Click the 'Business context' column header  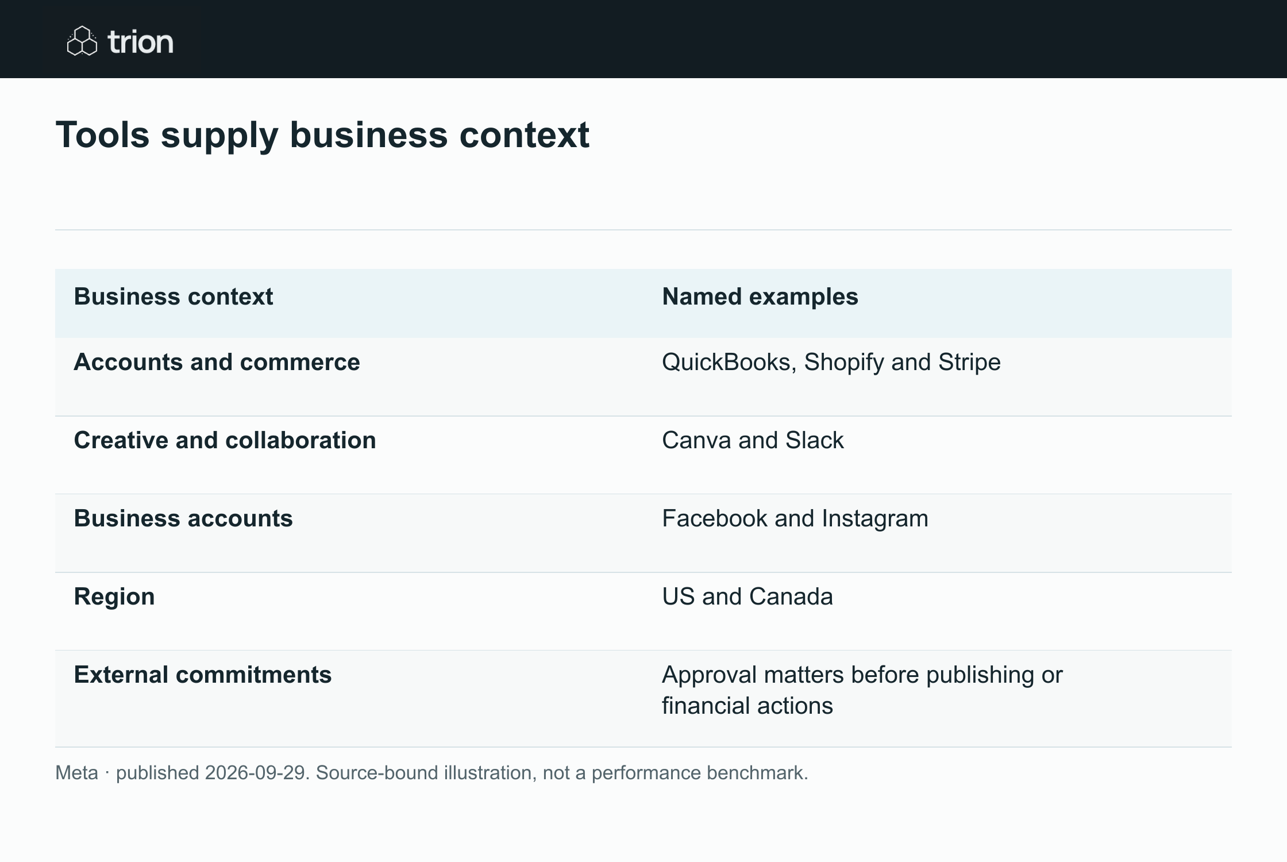tap(174, 297)
